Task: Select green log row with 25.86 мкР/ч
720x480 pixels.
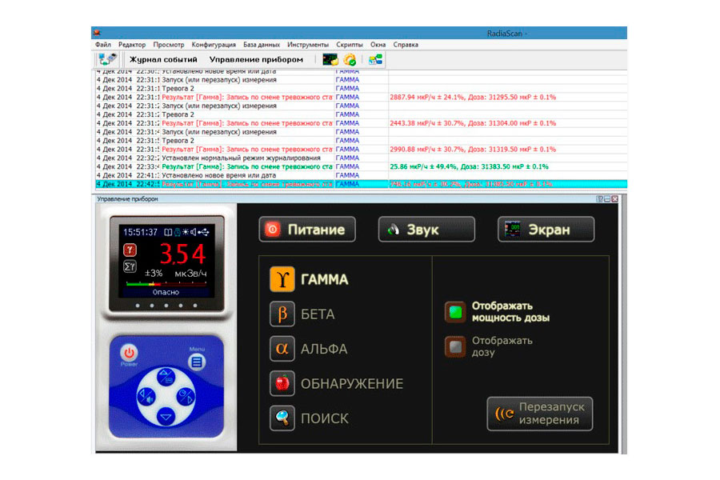Action: coord(361,166)
